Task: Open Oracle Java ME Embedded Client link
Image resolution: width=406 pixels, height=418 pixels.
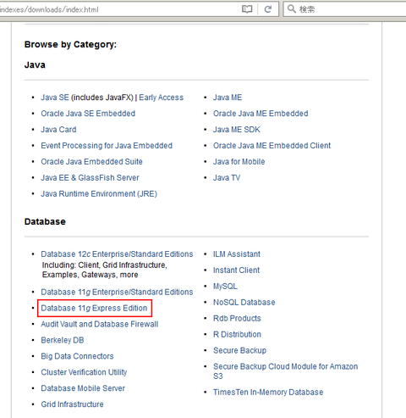Action: tap(272, 146)
